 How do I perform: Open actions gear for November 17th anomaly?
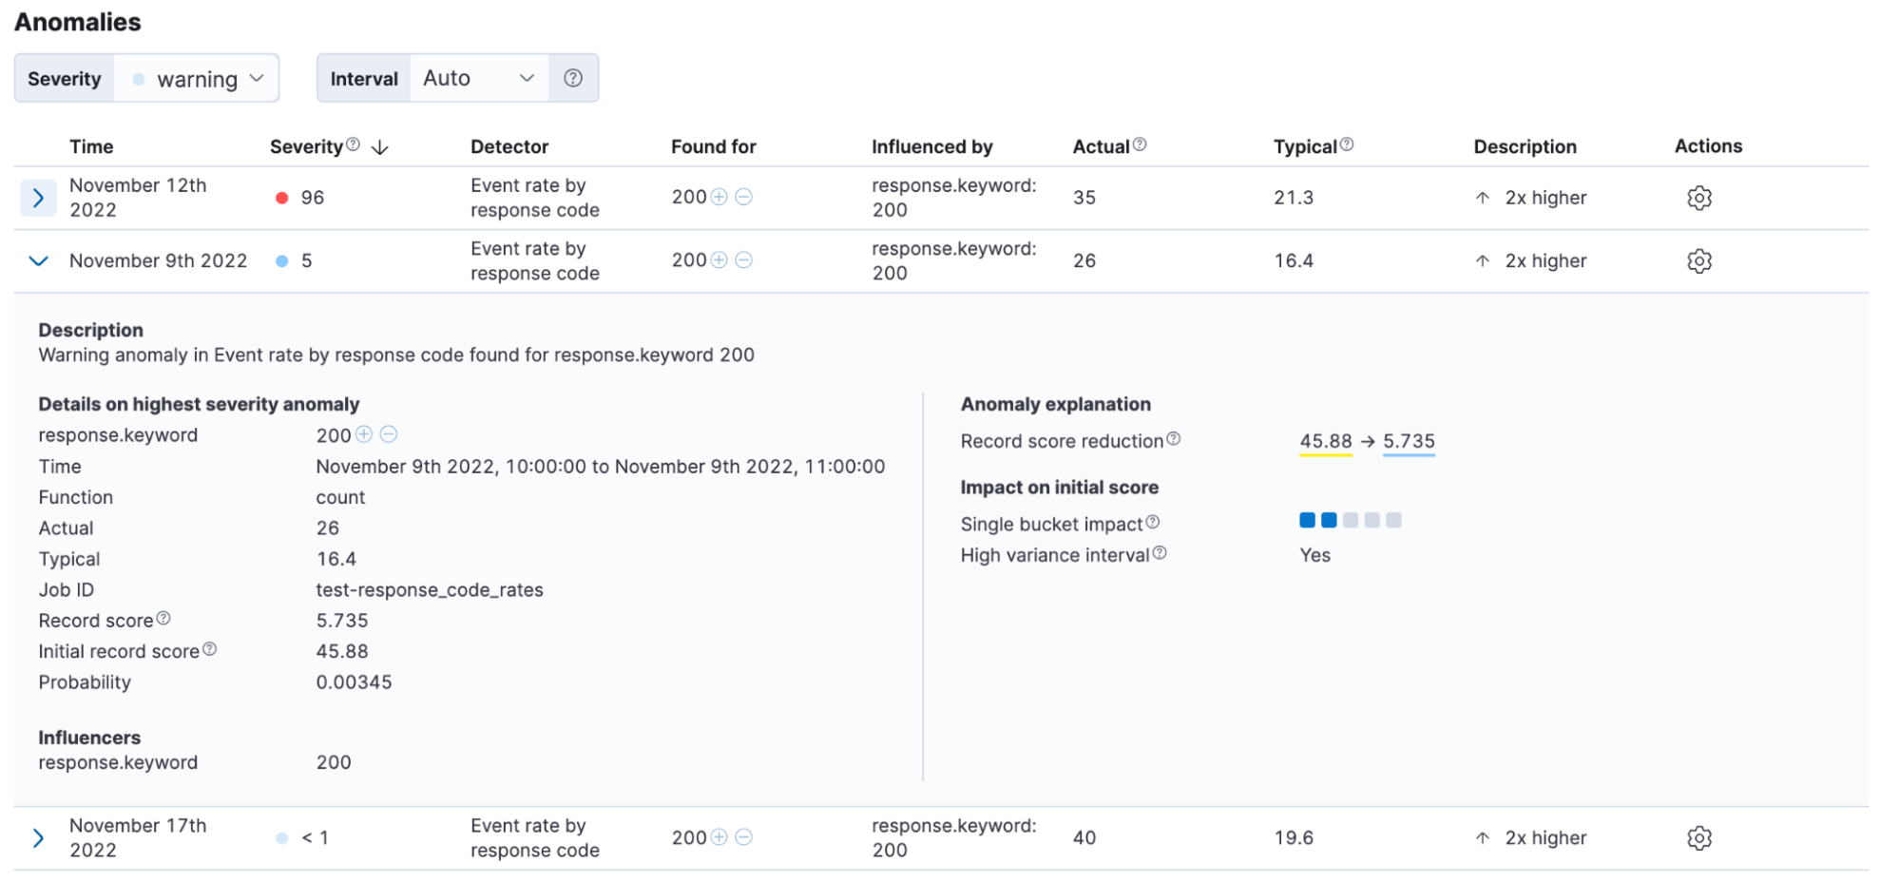point(1698,837)
